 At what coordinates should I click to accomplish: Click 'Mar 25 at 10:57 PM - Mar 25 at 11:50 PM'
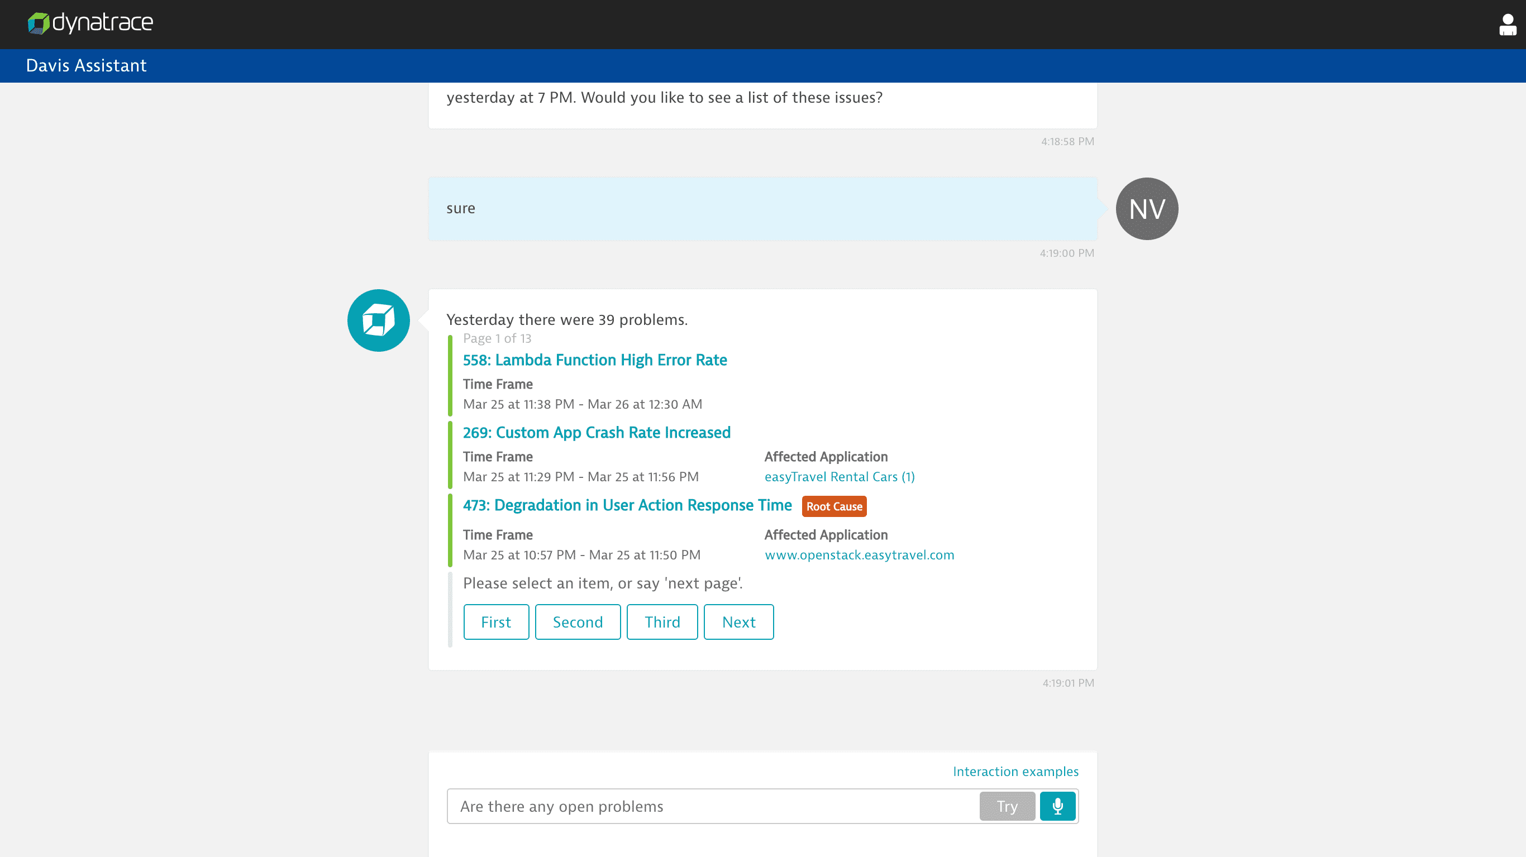click(581, 555)
